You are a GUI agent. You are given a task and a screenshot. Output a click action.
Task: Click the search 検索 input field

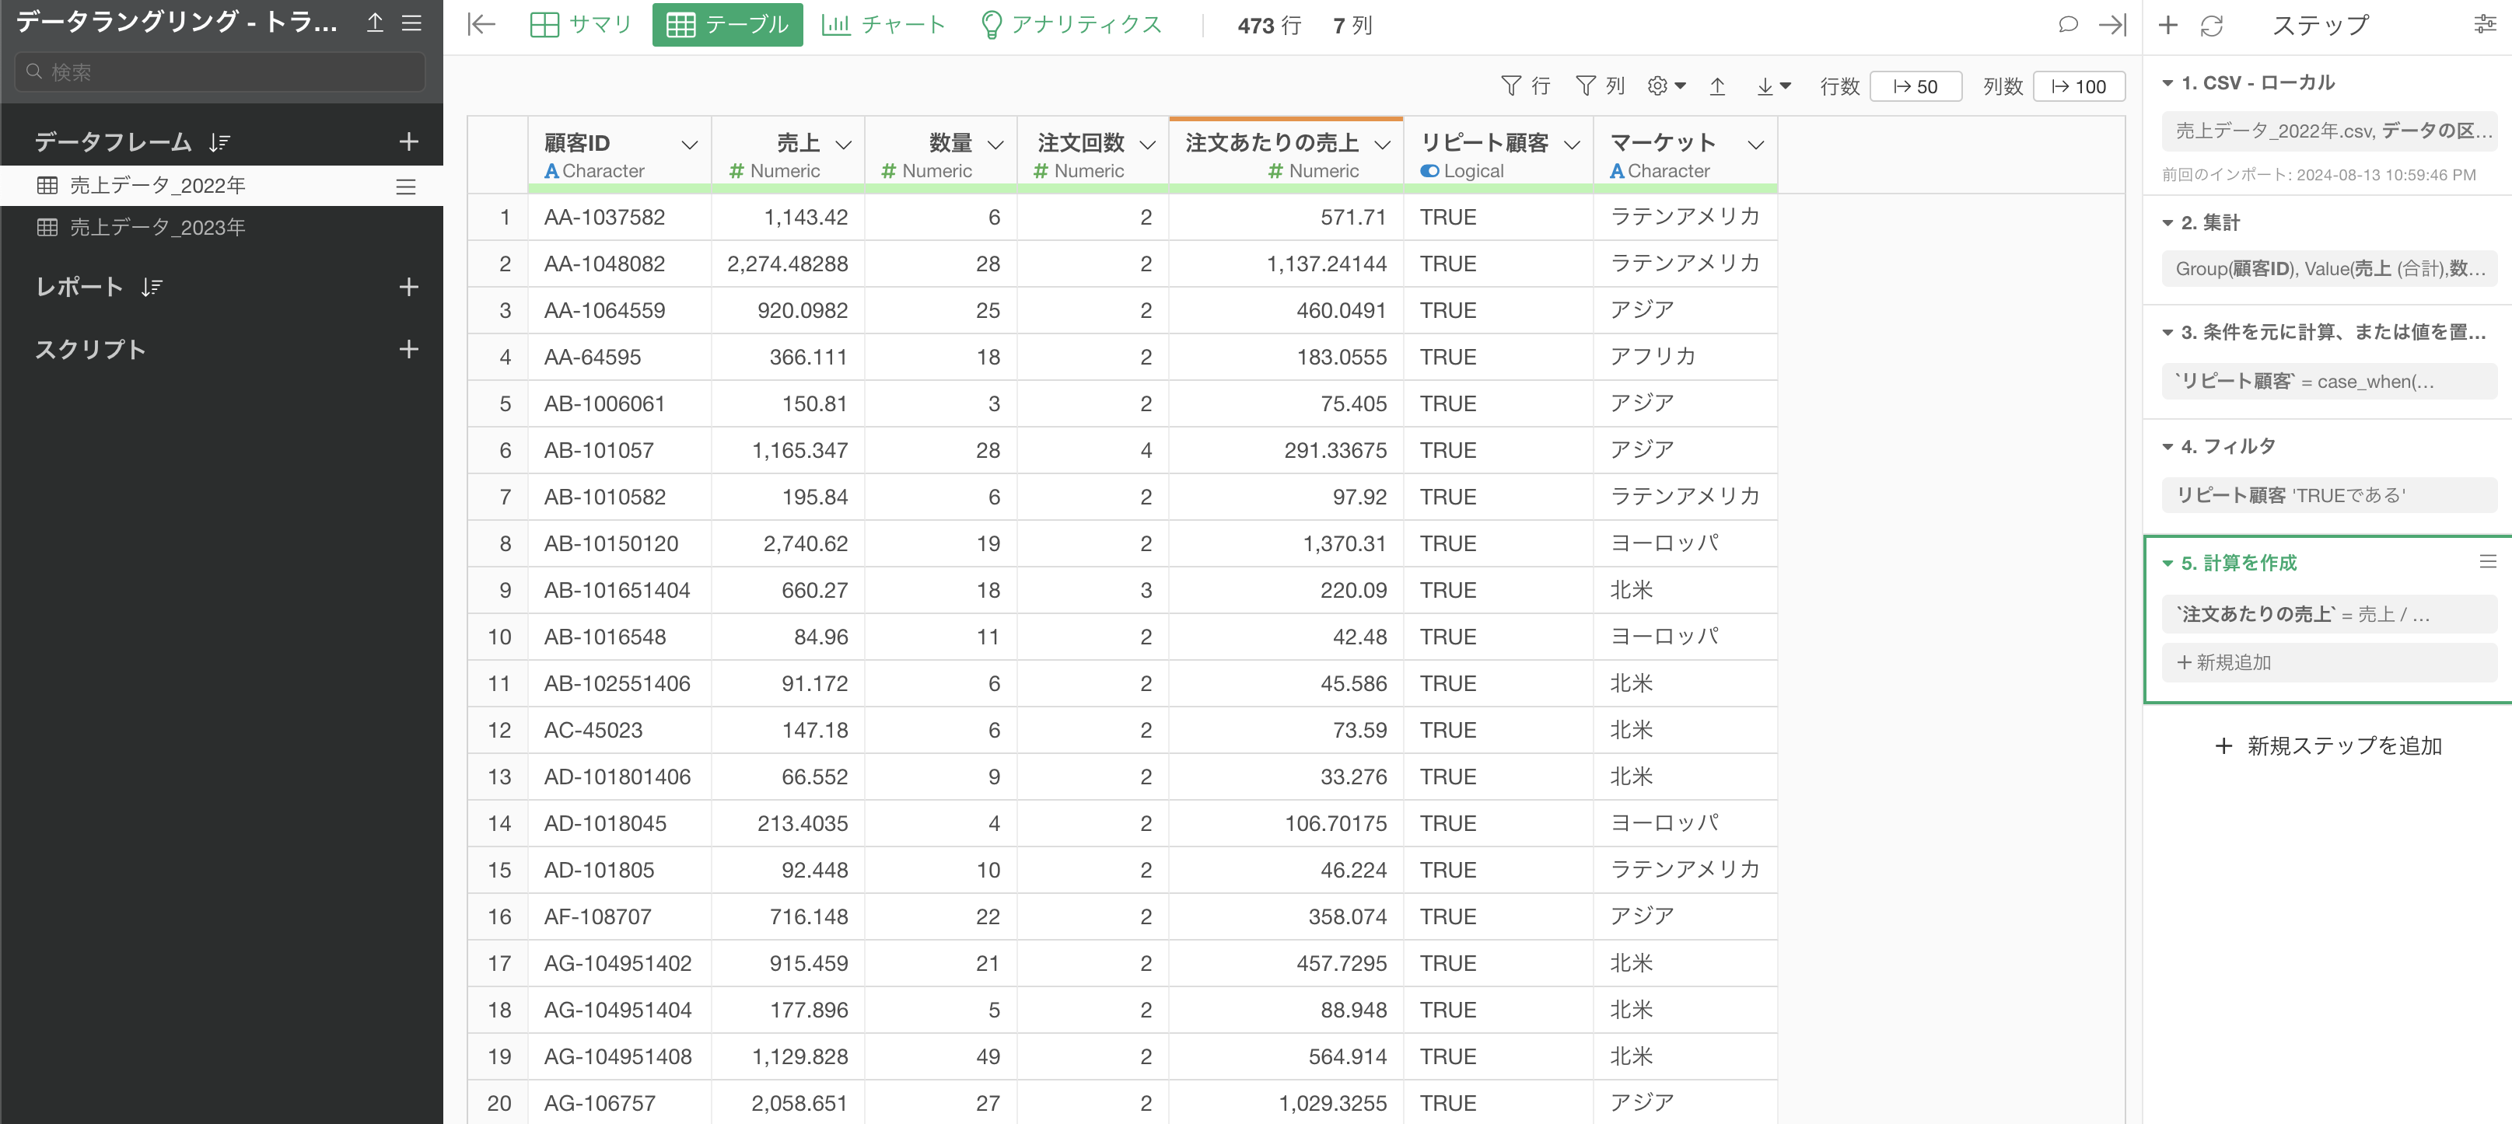(x=220, y=72)
